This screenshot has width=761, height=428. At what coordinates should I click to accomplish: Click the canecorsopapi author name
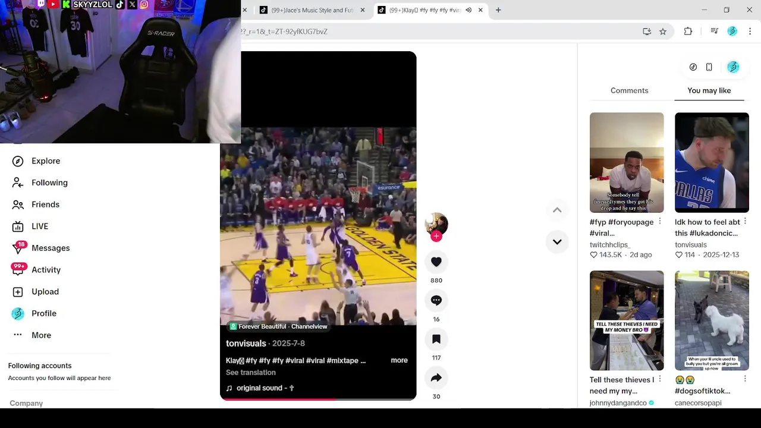pos(698,403)
